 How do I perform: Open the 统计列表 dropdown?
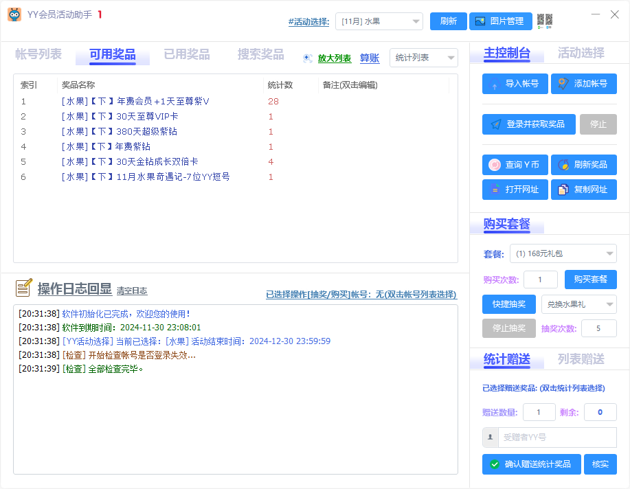(424, 58)
